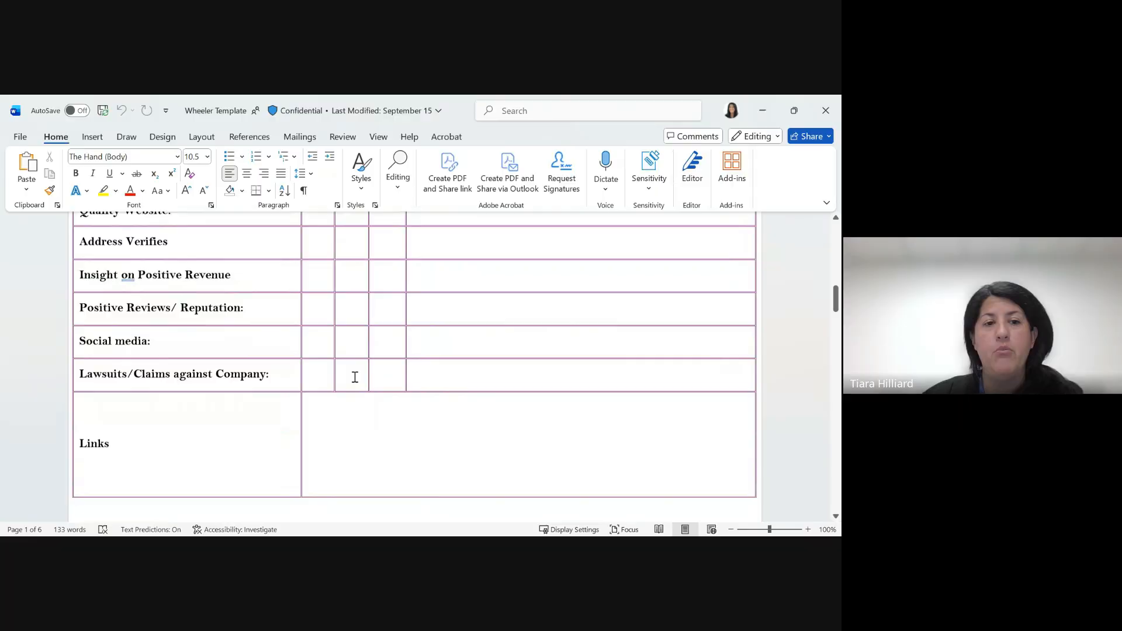Apply strikethrough formatting icon
Viewport: 1122px width, 631px height.
click(137, 174)
